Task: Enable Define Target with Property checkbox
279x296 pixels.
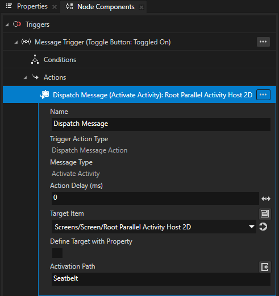Action: point(57,253)
